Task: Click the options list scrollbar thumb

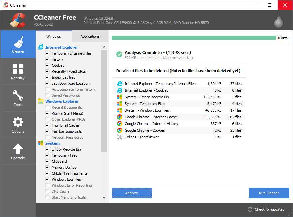Action: 104,101
